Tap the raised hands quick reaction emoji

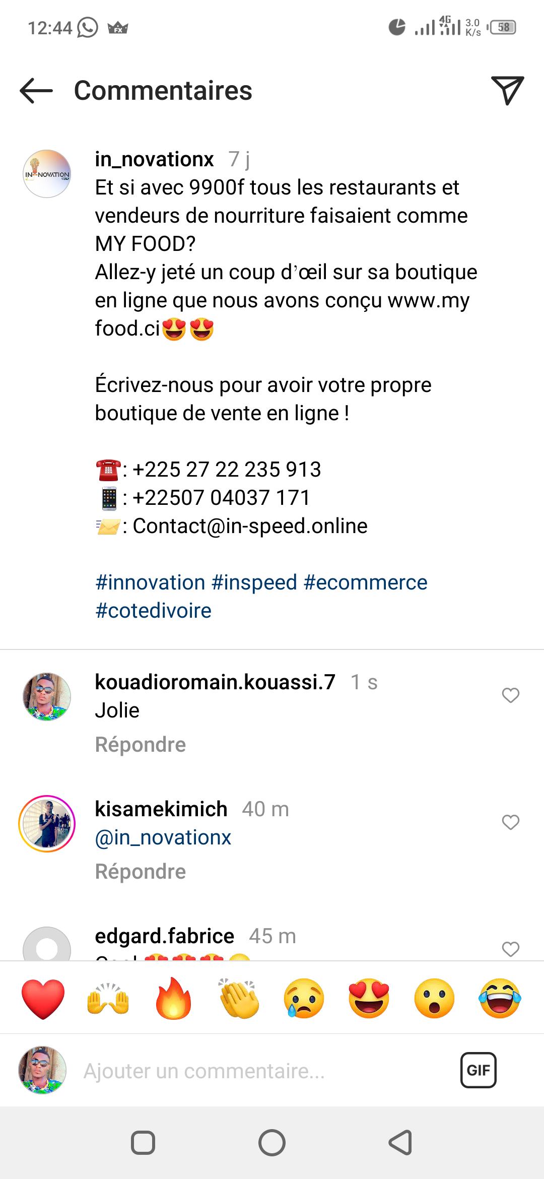pyautogui.click(x=108, y=999)
